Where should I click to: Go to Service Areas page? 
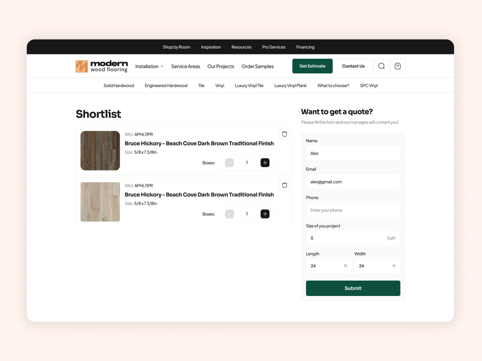click(186, 66)
